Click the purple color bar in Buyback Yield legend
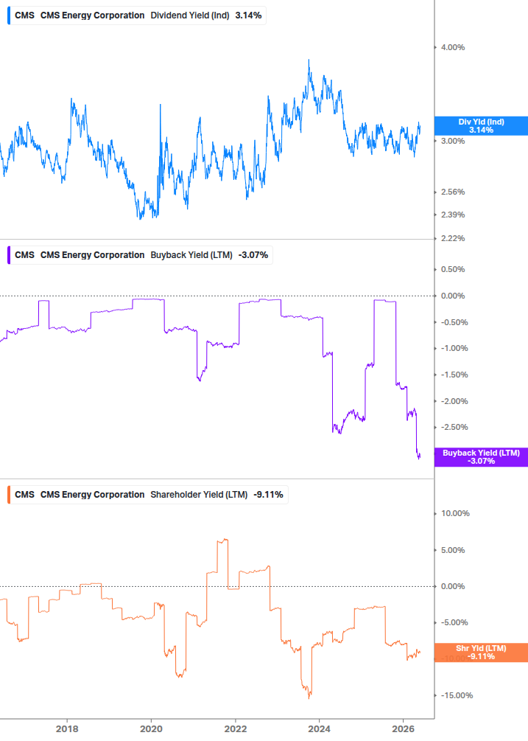This screenshot has height=741, width=528. 9,255
